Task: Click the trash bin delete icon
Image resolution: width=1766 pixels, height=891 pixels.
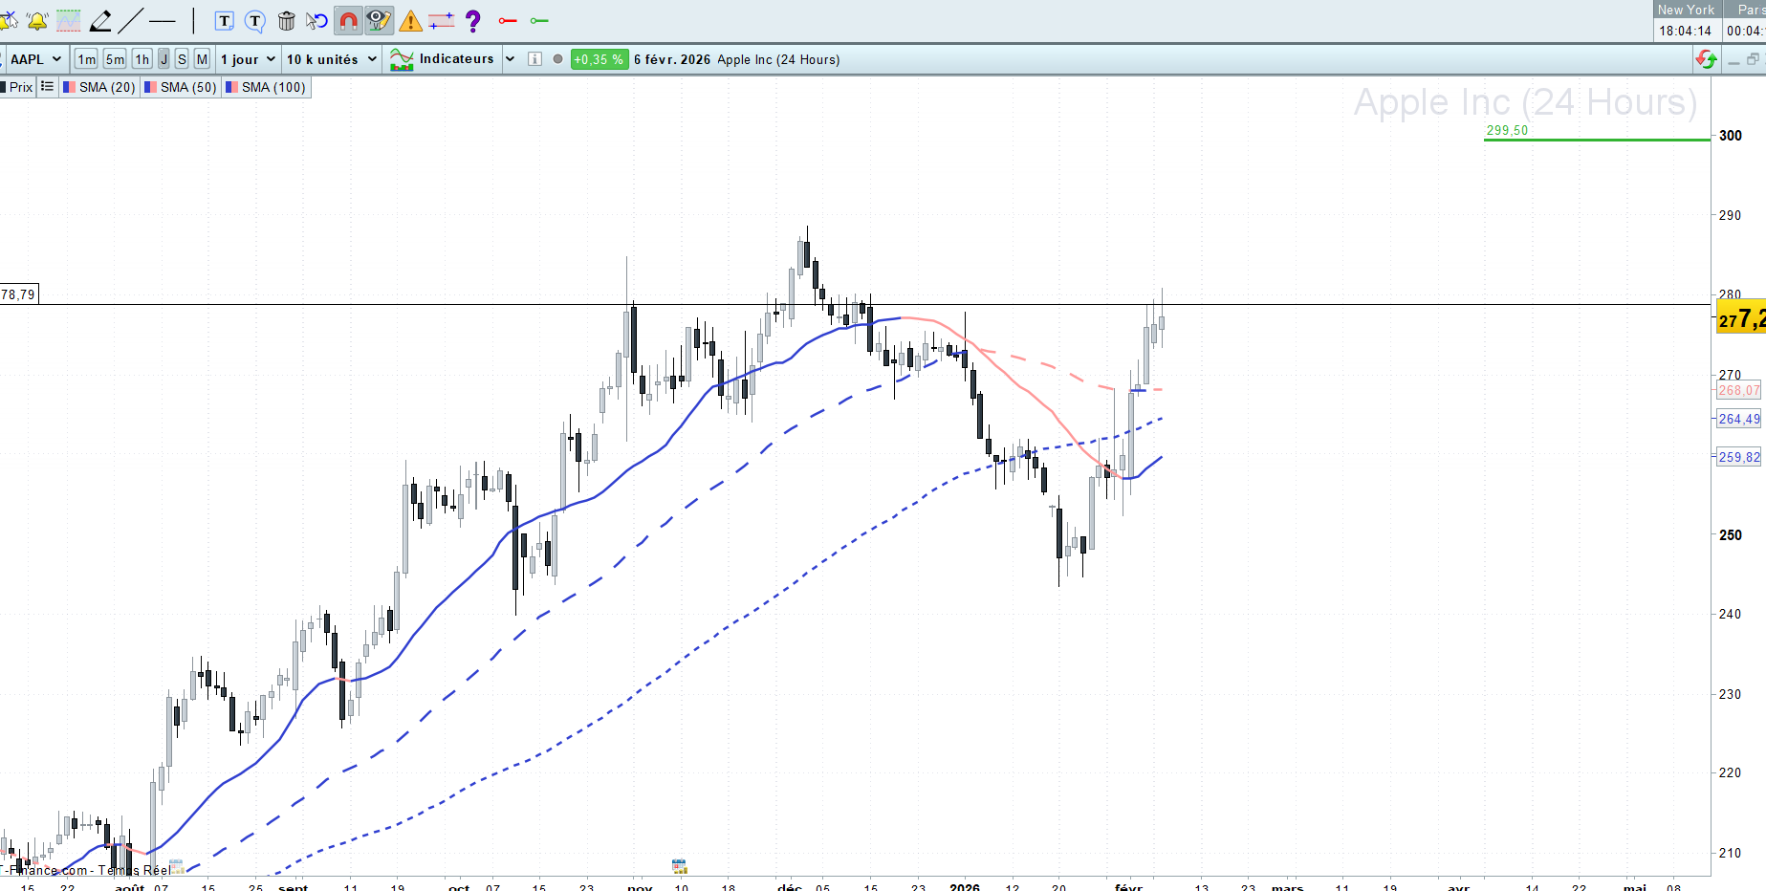Action: pyautogui.click(x=286, y=20)
